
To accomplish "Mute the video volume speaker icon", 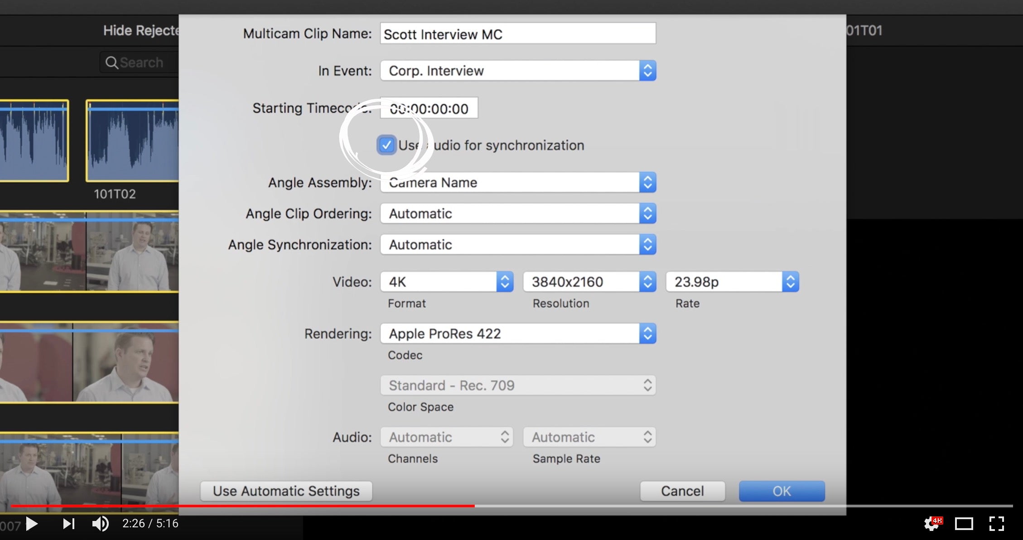I will [x=100, y=524].
